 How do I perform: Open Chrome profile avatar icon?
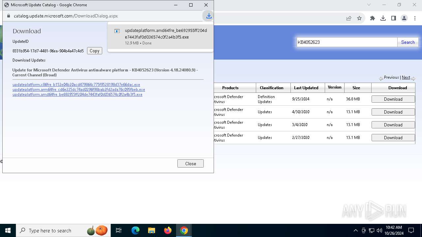tap(404, 18)
